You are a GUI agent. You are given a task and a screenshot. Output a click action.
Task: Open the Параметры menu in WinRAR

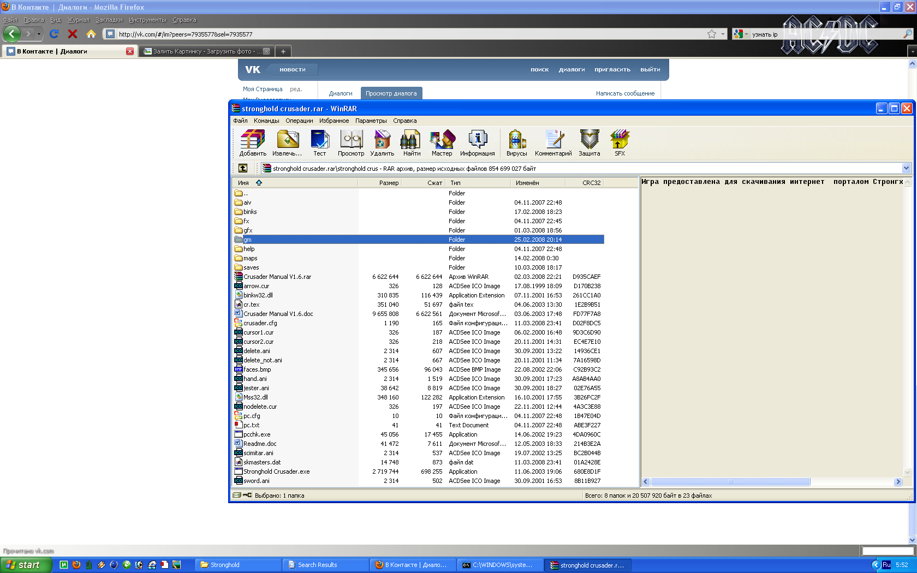pos(371,121)
